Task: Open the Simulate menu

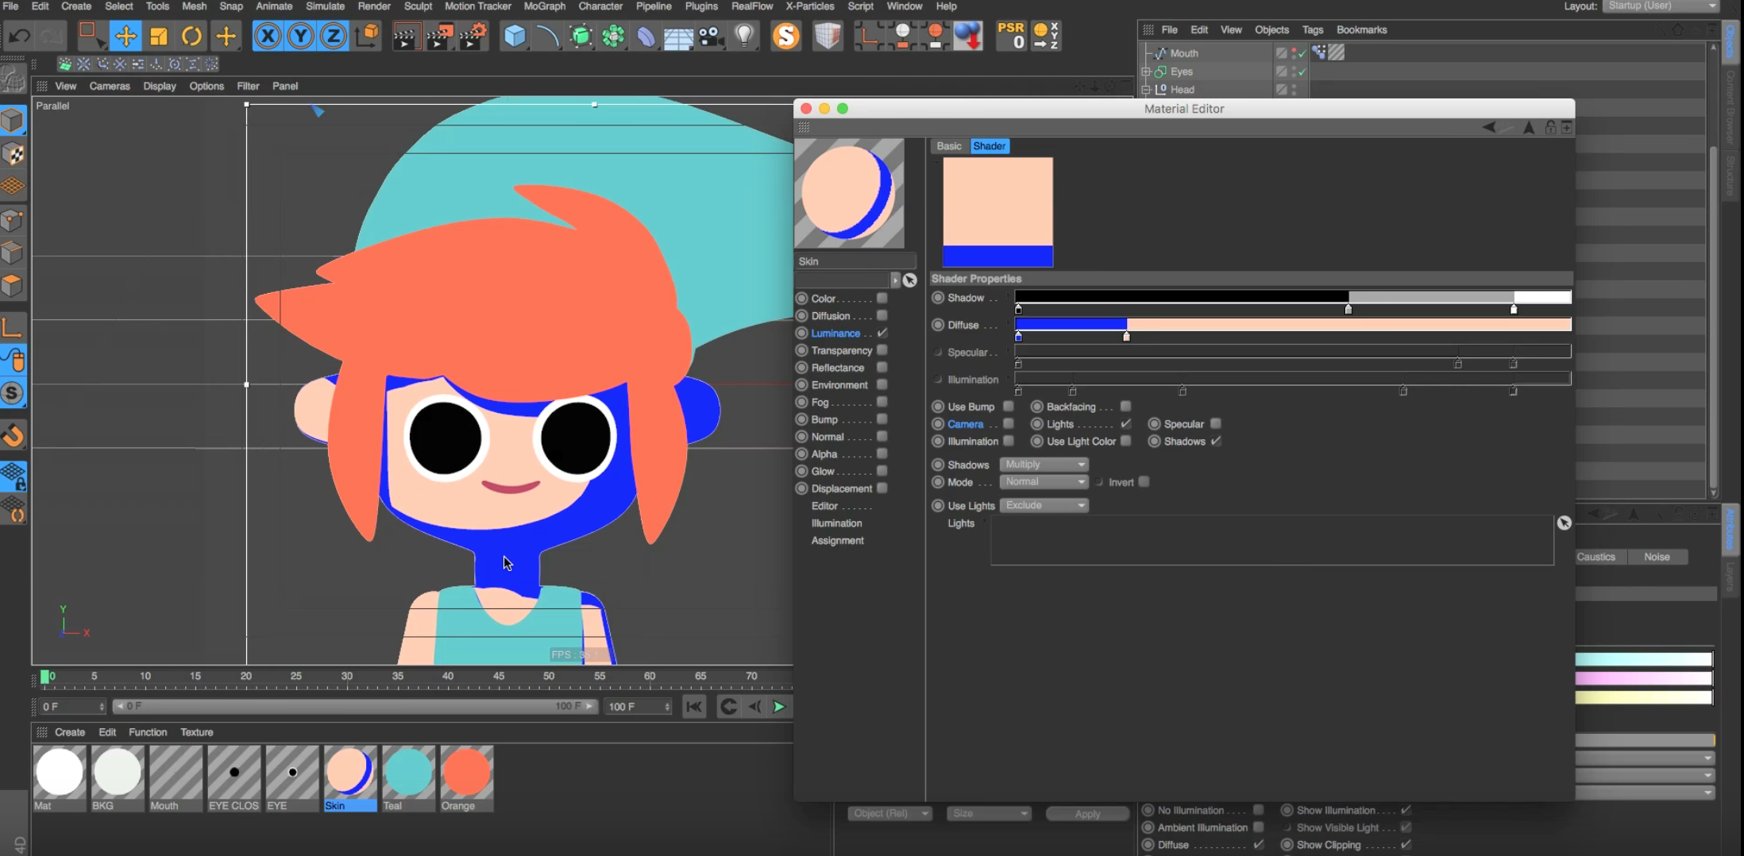Action: [325, 6]
